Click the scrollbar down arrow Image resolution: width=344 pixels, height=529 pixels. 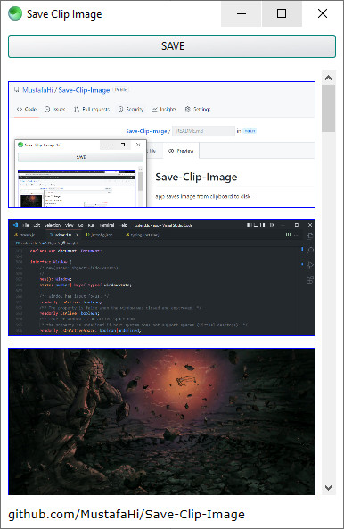(329, 487)
